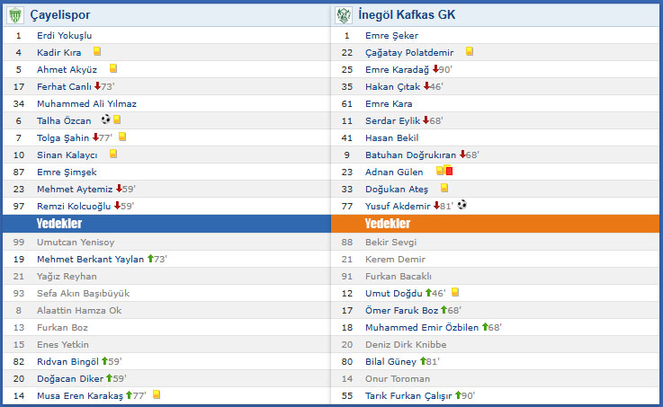663x407 pixels.
Task: Click the yellow card icon beside Umut Doğdu
Action: pos(455,292)
